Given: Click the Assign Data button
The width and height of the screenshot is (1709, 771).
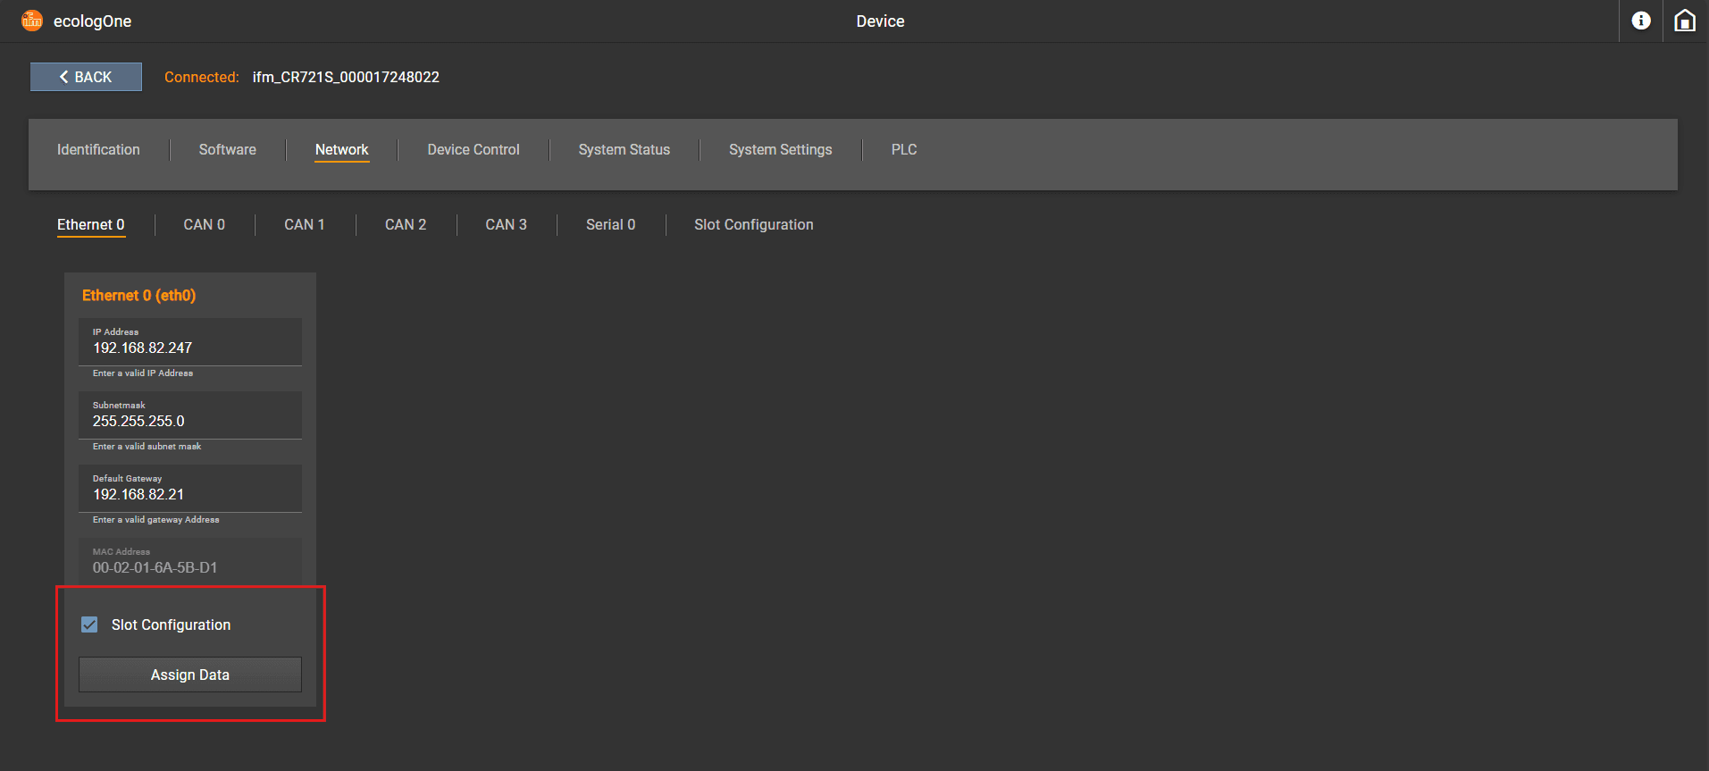Looking at the screenshot, I should click(x=189, y=675).
